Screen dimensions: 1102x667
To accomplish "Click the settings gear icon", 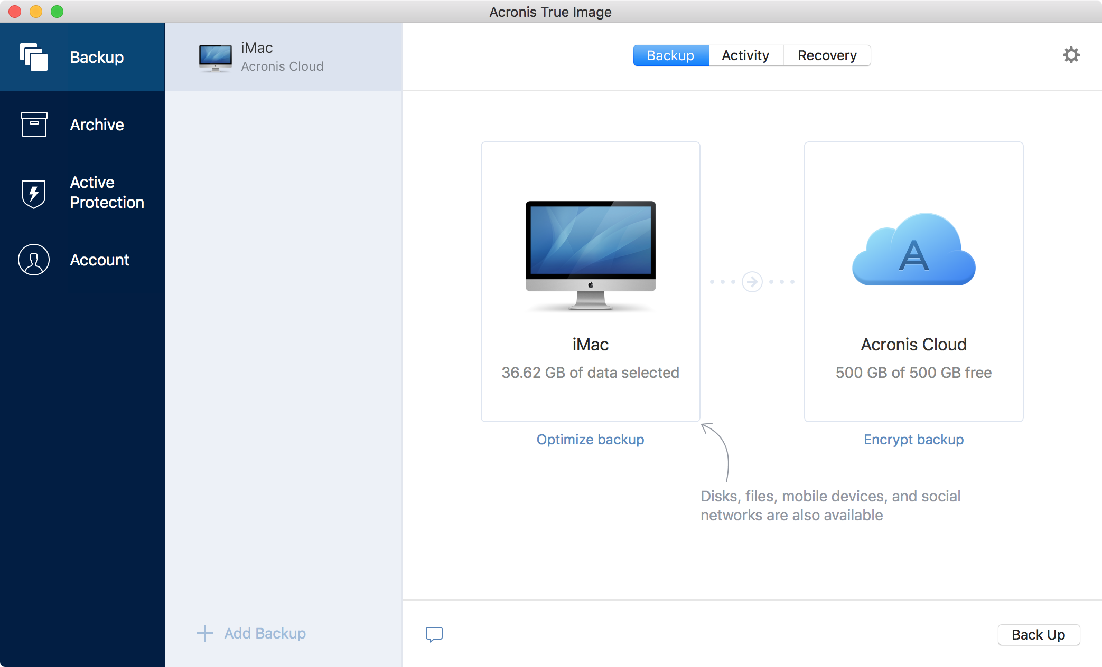I will (1073, 55).
